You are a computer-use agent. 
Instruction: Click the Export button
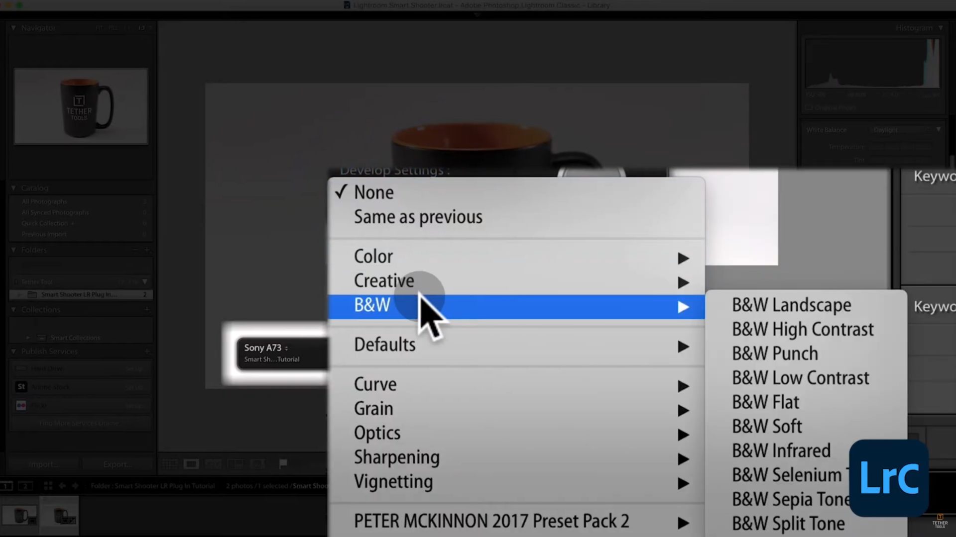coord(118,464)
